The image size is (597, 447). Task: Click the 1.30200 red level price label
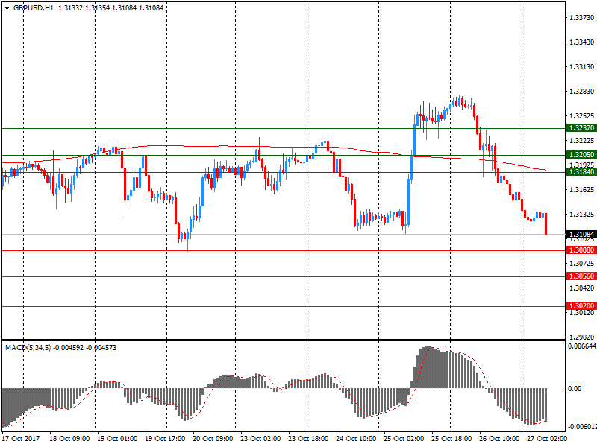click(581, 306)
